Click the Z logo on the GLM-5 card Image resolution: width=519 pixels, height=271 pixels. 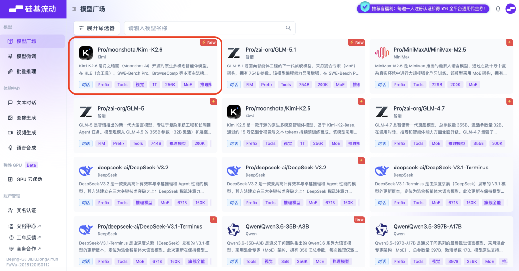tap(86, 112)
